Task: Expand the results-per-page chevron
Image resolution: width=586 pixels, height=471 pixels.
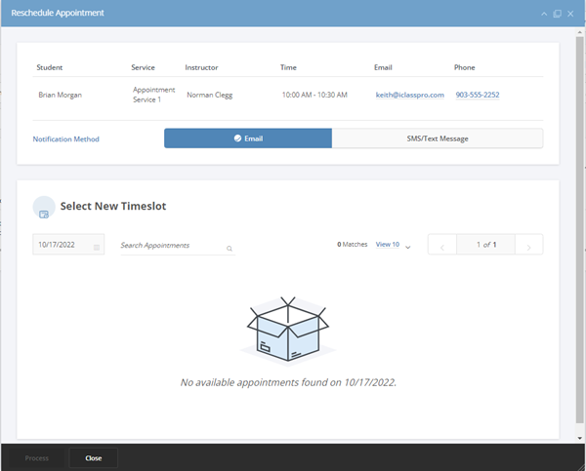Action: coord(408,247)
